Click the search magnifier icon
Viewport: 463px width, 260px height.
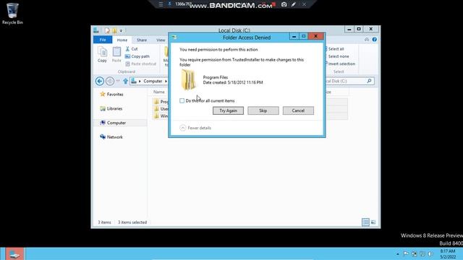pyautogui.click(x=369, y=81)
